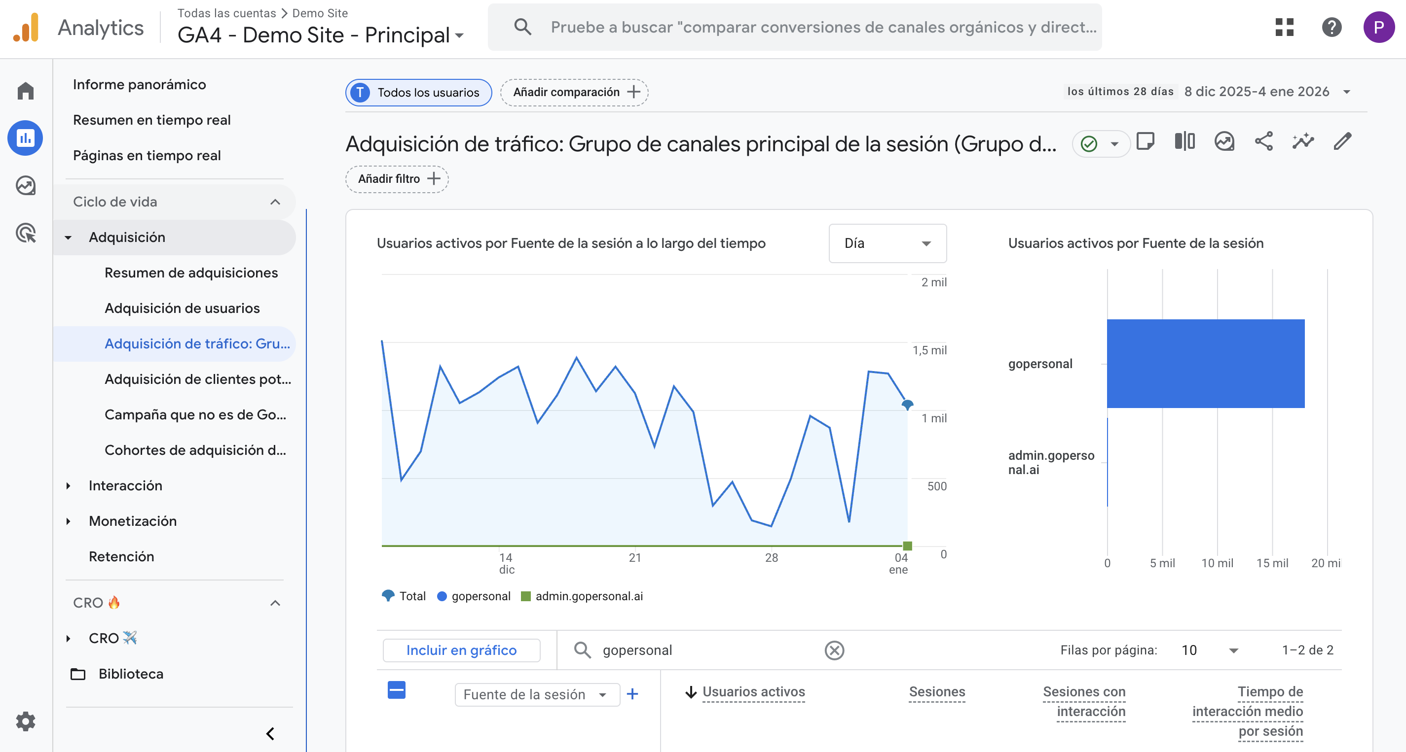Click the pencil Customize report icon
Image resolution: width=1406 pixels, height=752 pixels.
tap(1343, 142)
